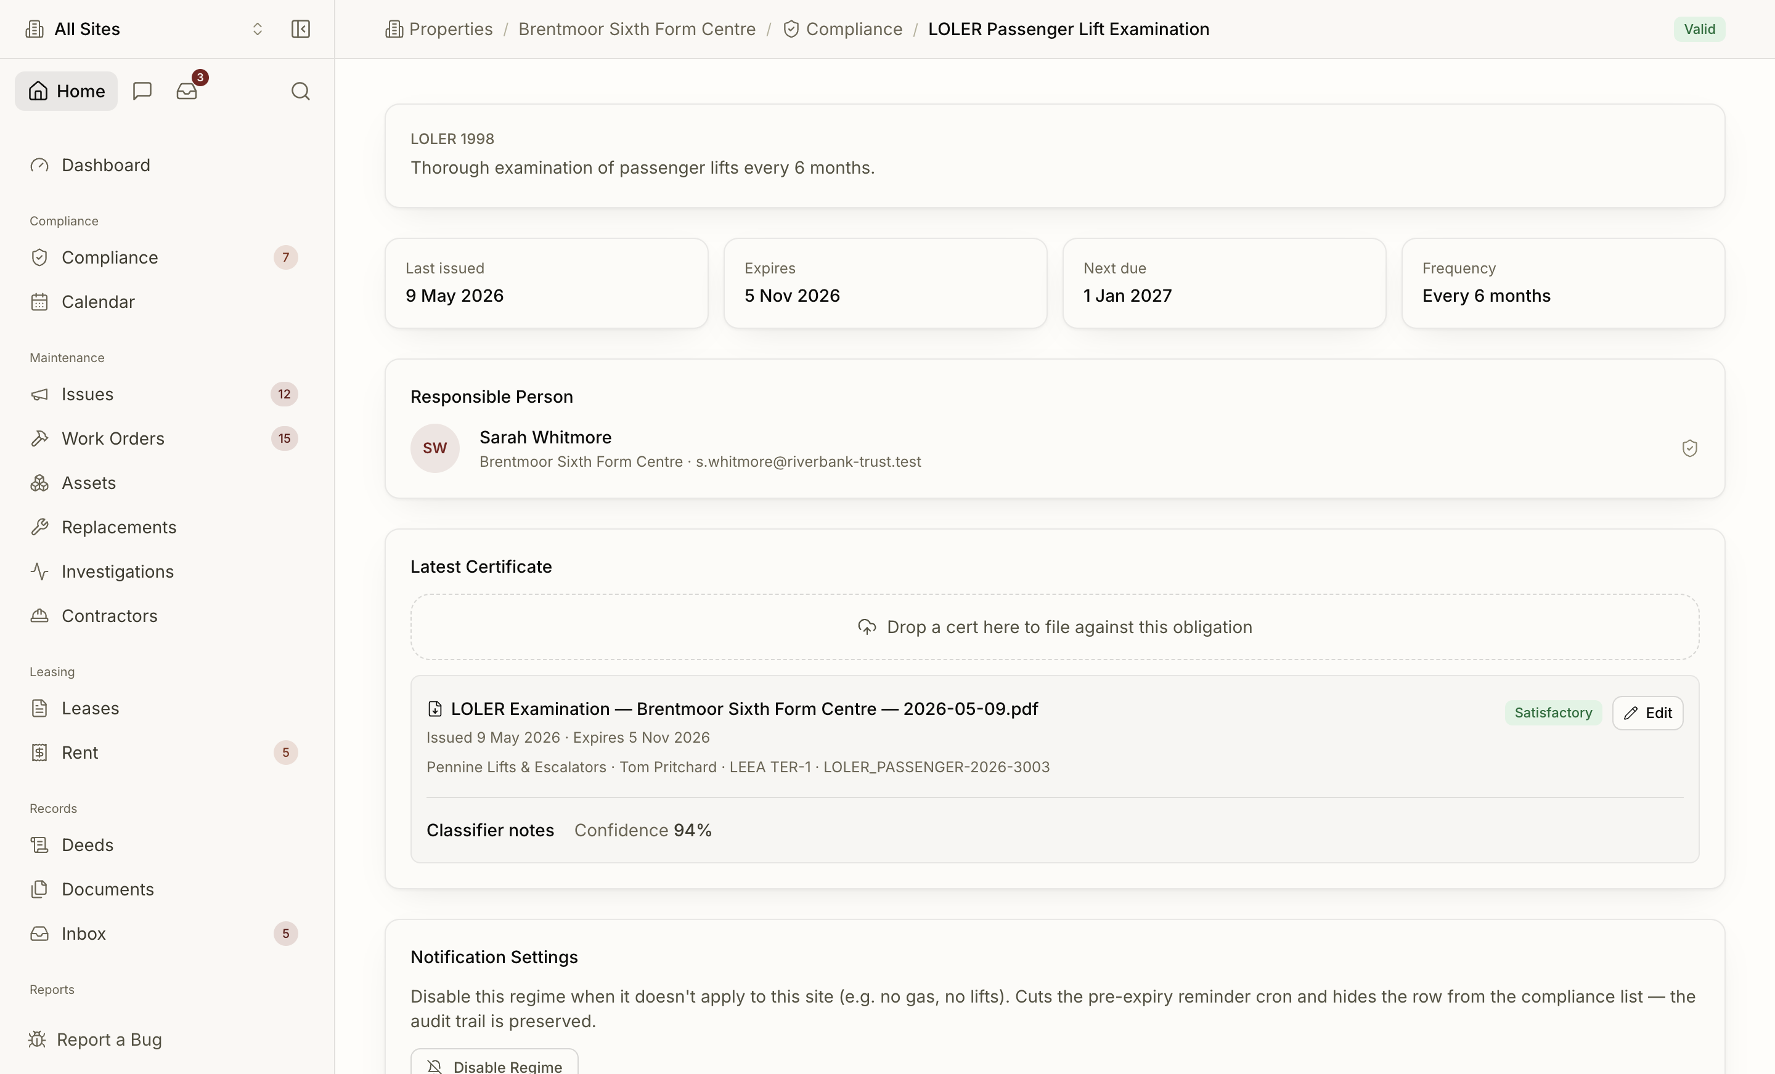This screenshot has width=1775, height=1074.
Task: Click the Investigations activity icon
Action: [39, 571]
